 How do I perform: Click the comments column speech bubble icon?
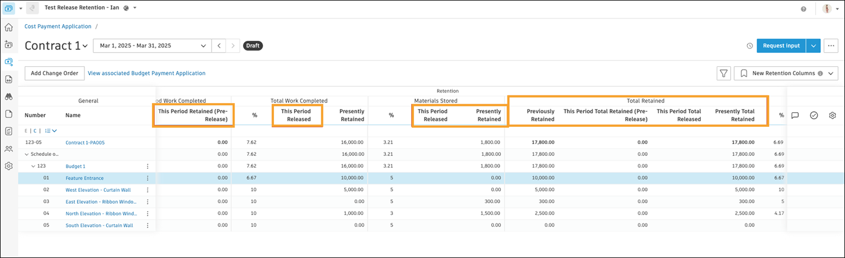click(795, 116)
